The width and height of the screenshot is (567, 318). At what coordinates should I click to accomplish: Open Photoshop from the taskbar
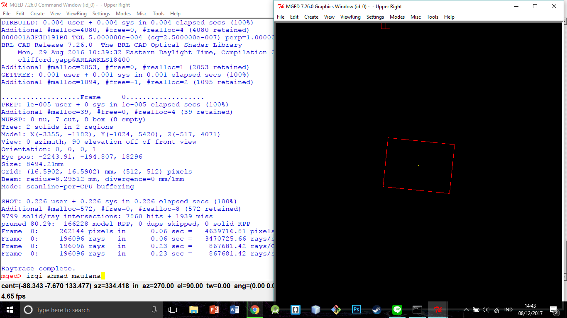[356, 310]
